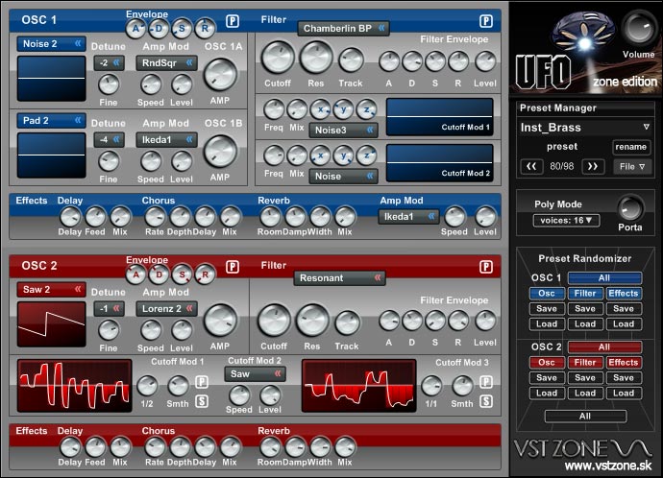
Task: Click the Porta knob
Action: (x=630, y=207)
